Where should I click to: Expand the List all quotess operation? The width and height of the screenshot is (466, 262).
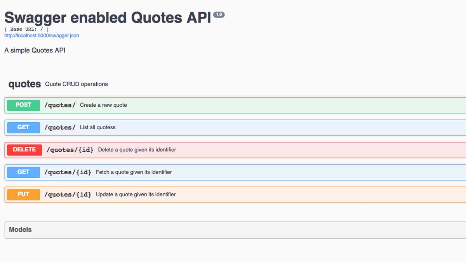coord(235,127)
